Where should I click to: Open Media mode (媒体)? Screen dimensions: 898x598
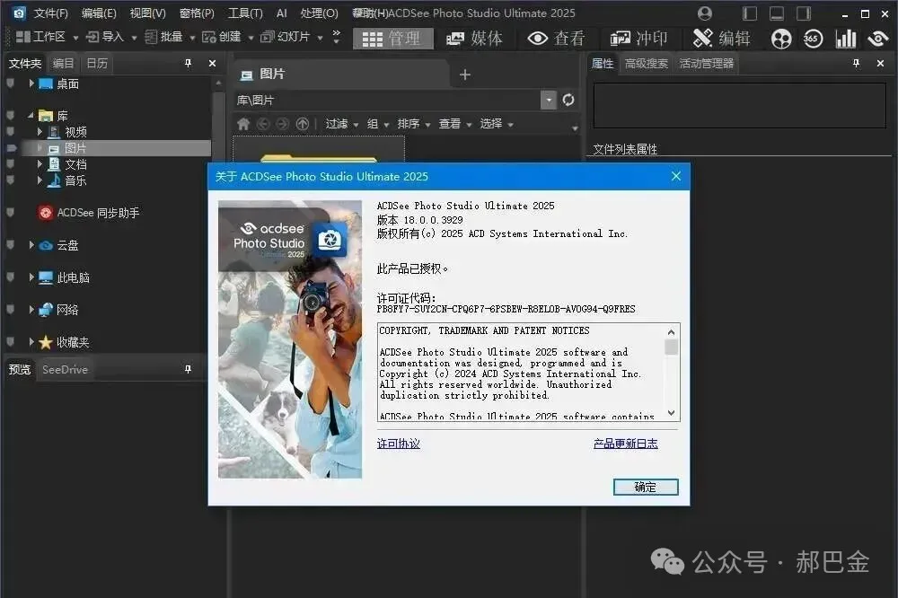[474, 39]
